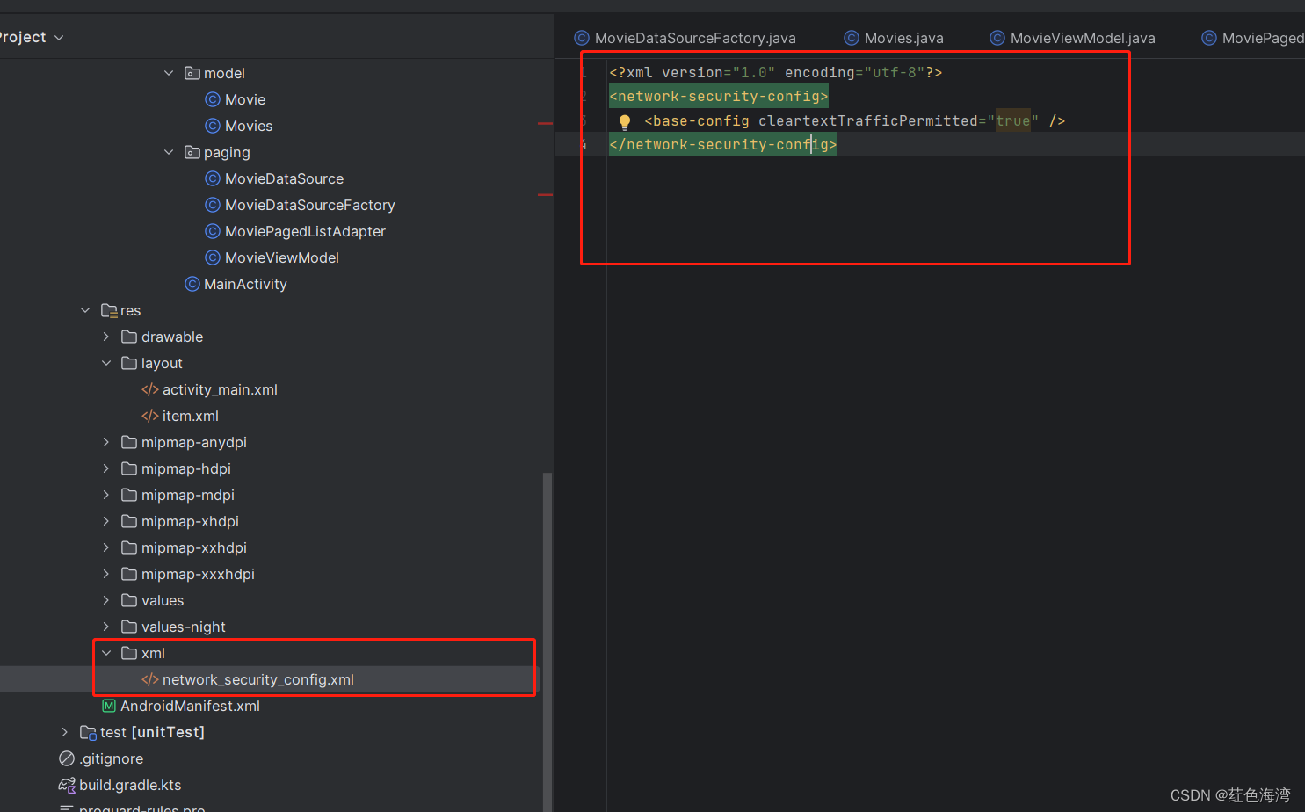Screen dimensions: 1305x812
Task: Click the folder icon next to drawable
Action: 128,337
